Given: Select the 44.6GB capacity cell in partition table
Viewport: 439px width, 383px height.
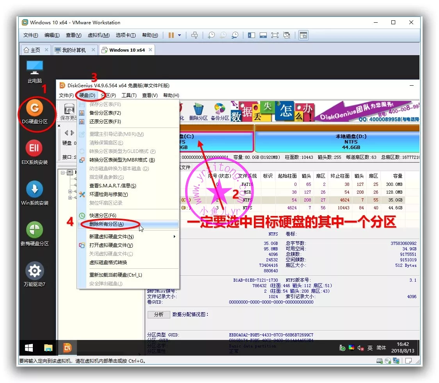Looking at the screenshot, I should pyautogui.click(x=395, y=208).
